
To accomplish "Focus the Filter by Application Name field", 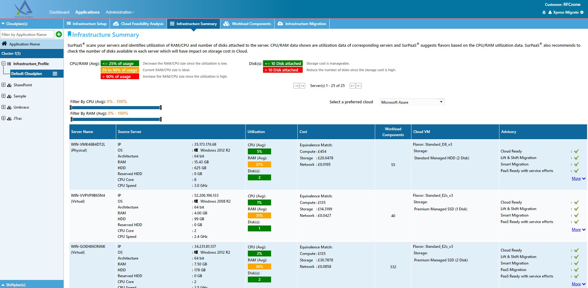I will [x=27, y=35].
